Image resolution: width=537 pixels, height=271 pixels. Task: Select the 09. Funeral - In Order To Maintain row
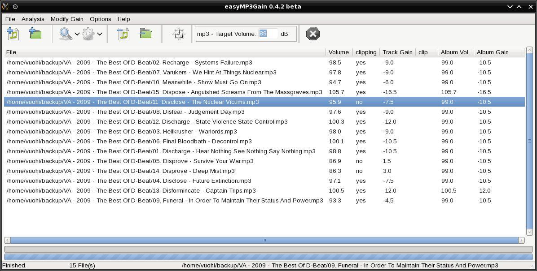click(x=264, y=201)
